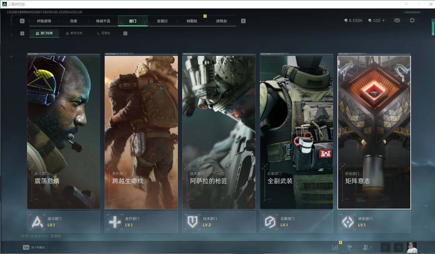Open the 仓库 tab
This screenshot has height=254, width=435.
pos(74,21)
